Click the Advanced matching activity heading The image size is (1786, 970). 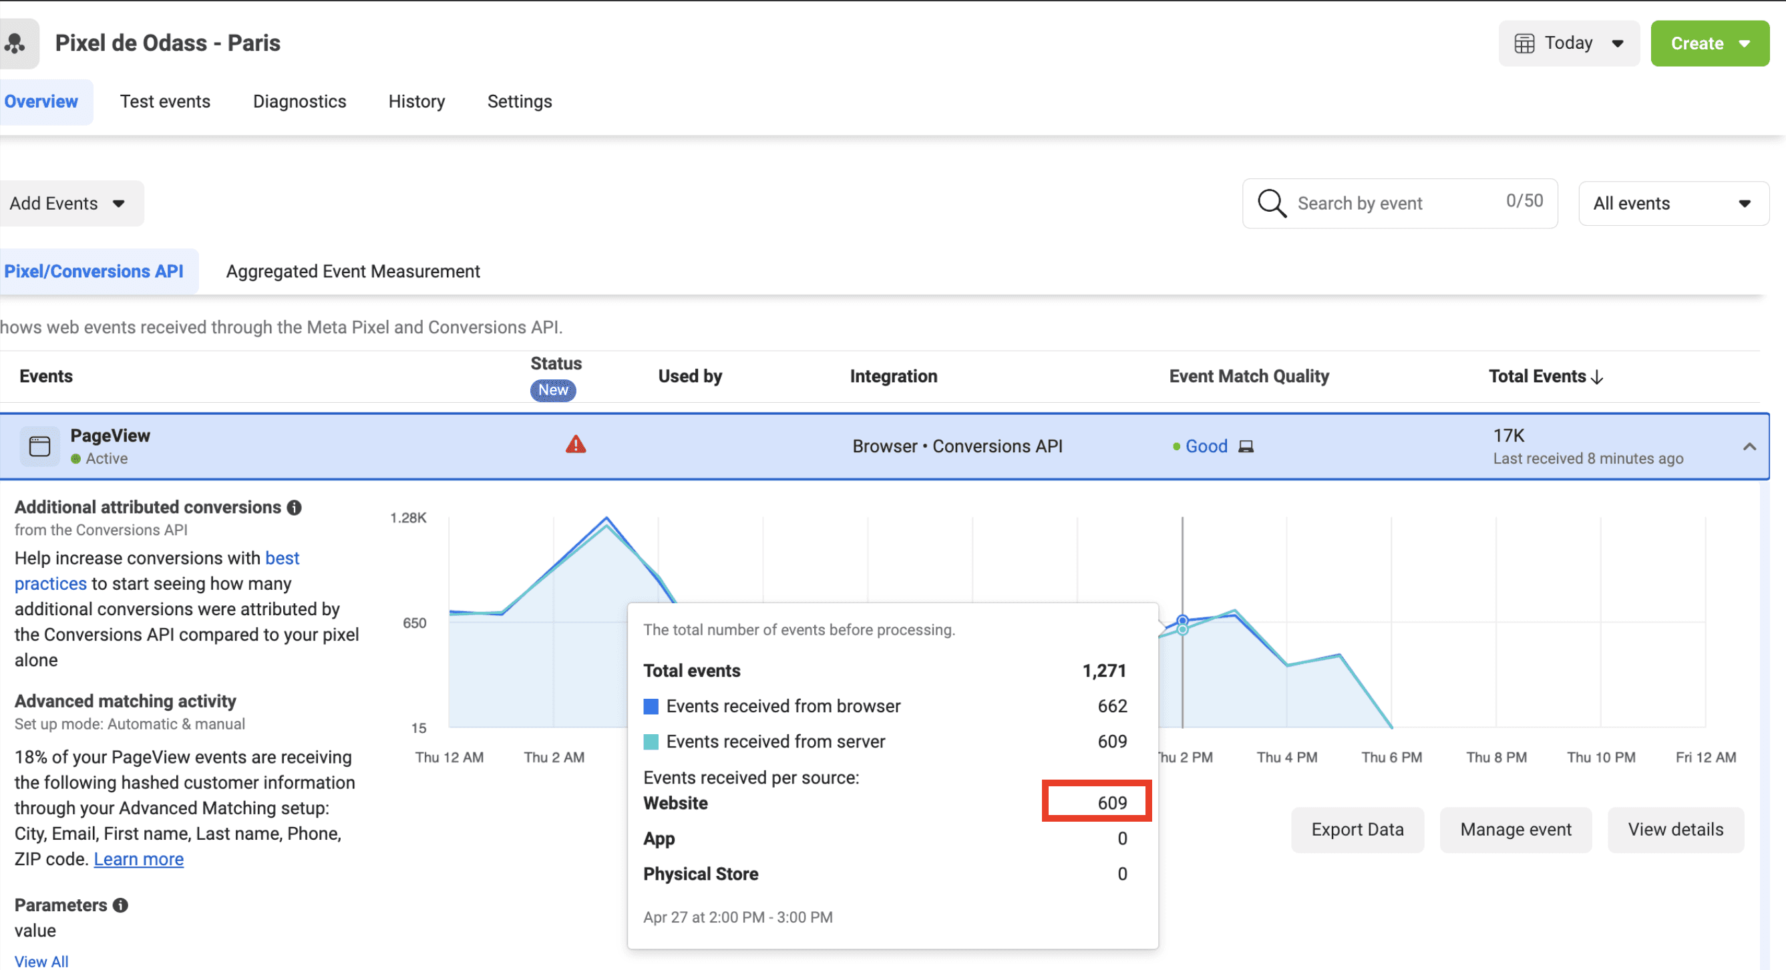(126, 701)
